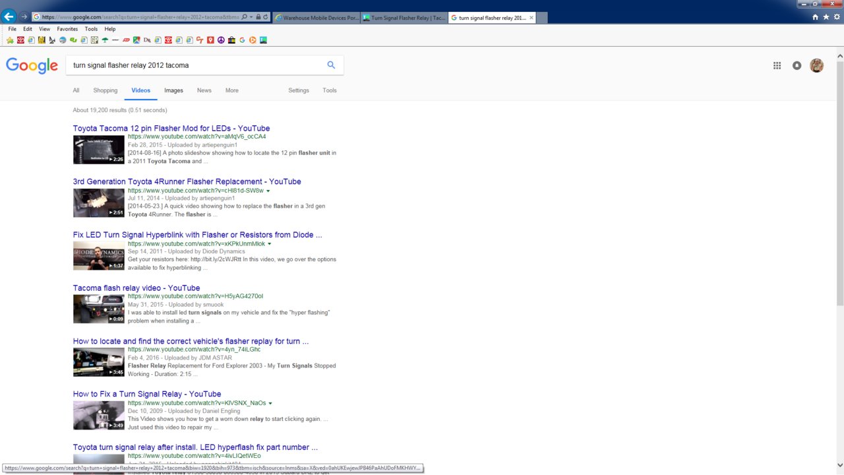
Task: Play the Tacoma flash relay video thumbnail
Action: tap(99, 309)
